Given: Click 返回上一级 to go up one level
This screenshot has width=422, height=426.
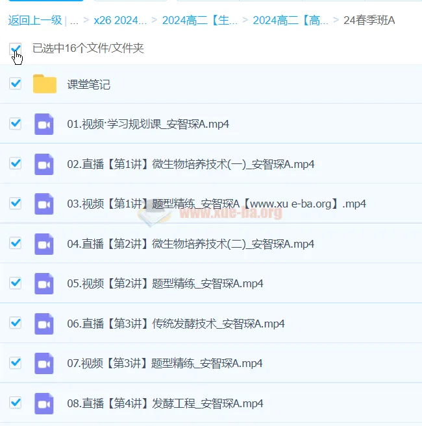Looking at the screenshot, I should 35,20.
